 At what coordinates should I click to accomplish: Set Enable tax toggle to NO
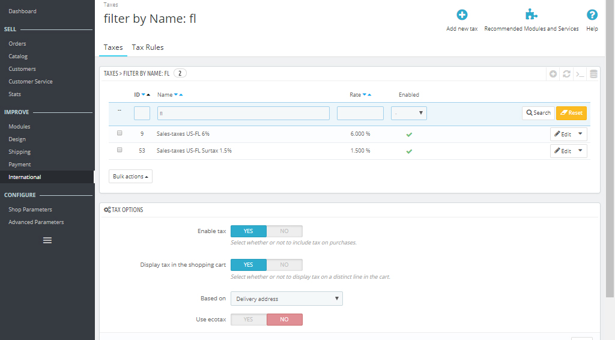[x=284, y=231]
